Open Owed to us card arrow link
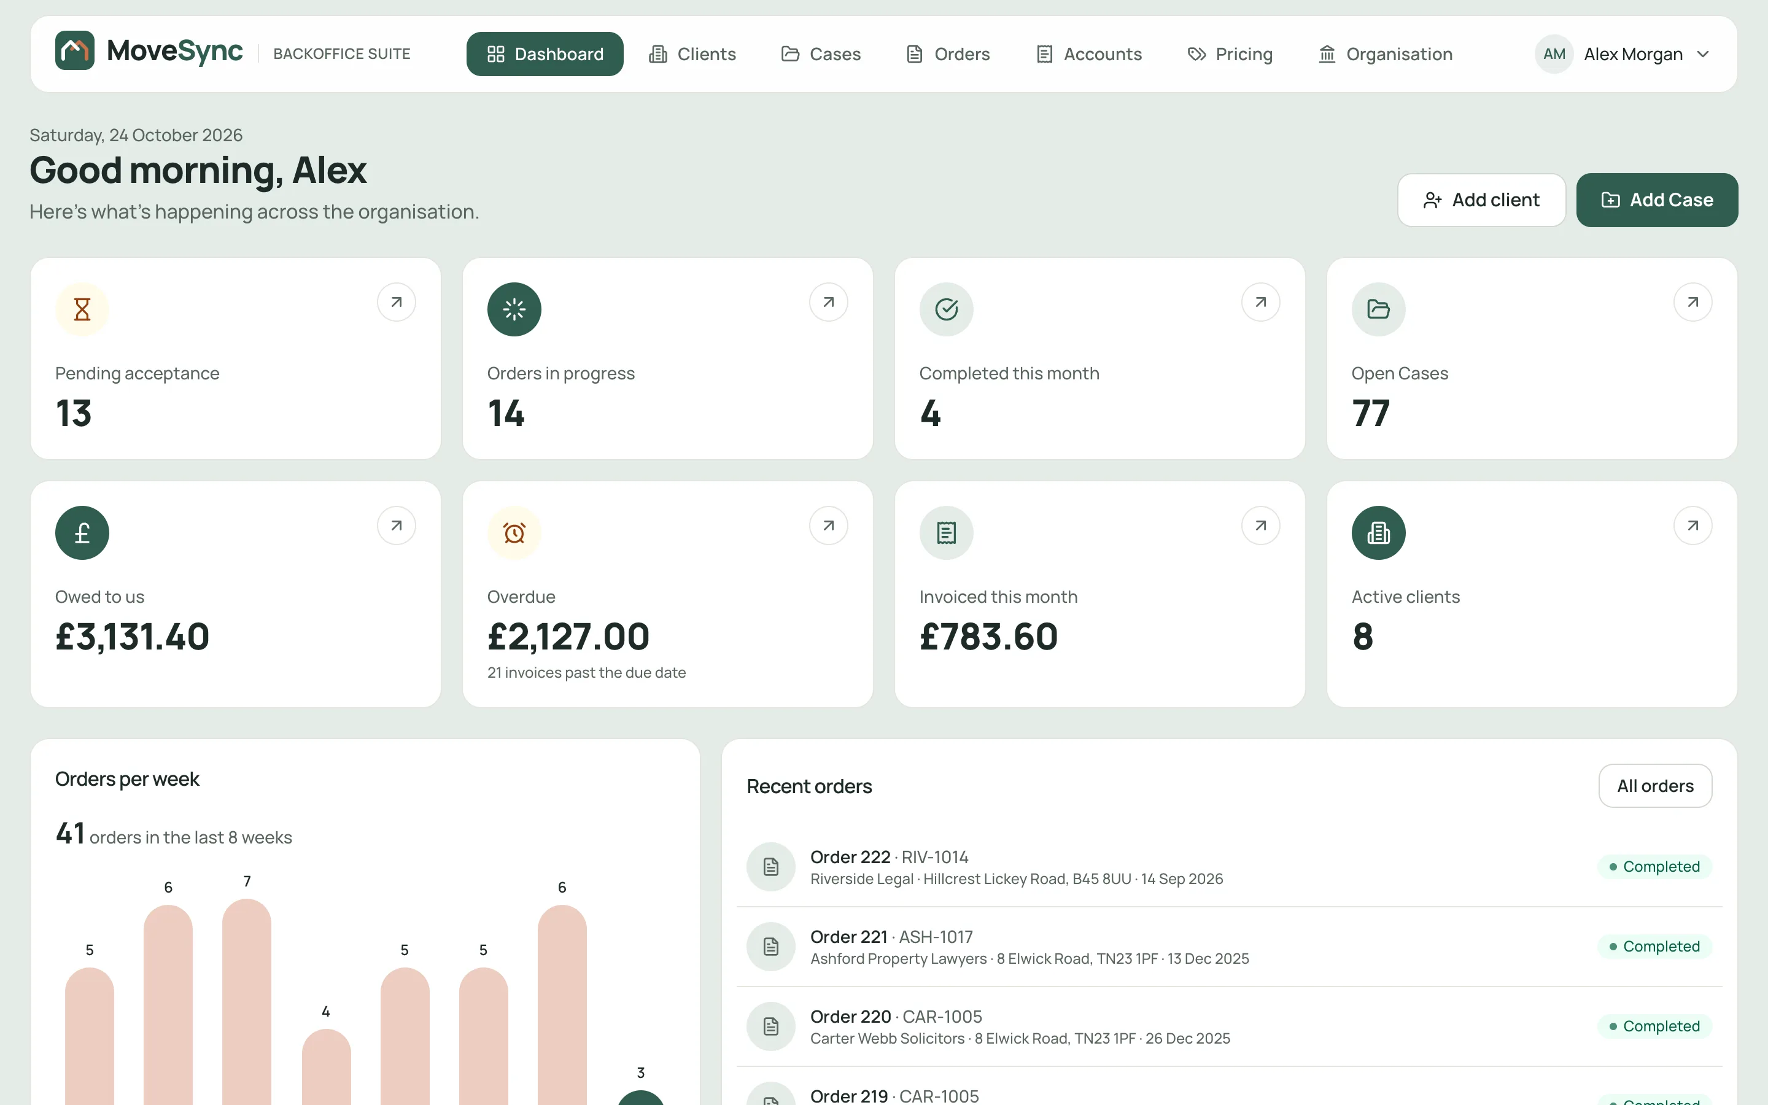Image resolution: width=1768 pixels, height=1105 pixels. pyautogui.click(x=397, y=525)
